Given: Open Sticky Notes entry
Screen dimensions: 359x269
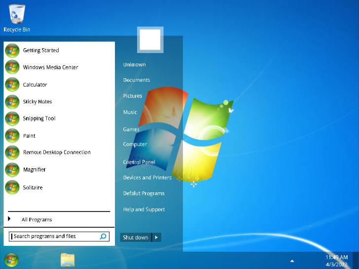Looking at the screenshot, I should 37,102.
